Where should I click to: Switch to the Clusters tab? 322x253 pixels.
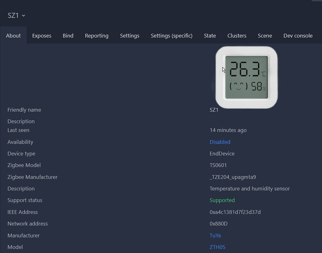(x=237, y=36)
